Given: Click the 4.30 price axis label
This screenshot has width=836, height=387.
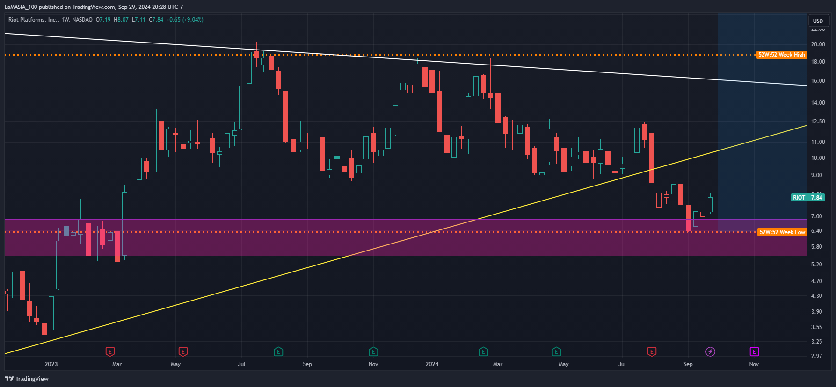Looking at the screenshot, I should [x=817, y=296].
